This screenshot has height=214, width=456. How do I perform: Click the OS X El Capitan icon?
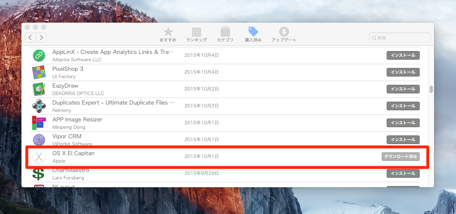39,157
